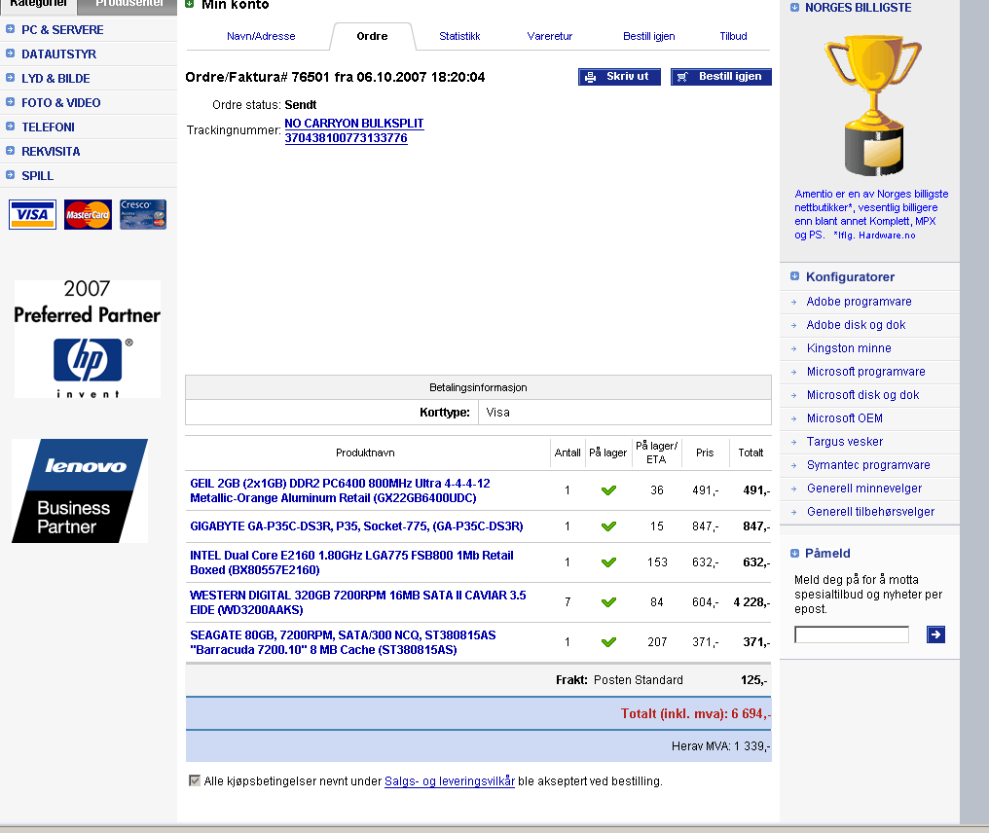Open the DATAUTSTYR category
This screenshot has height=833, width=989.
pos(58,54)
